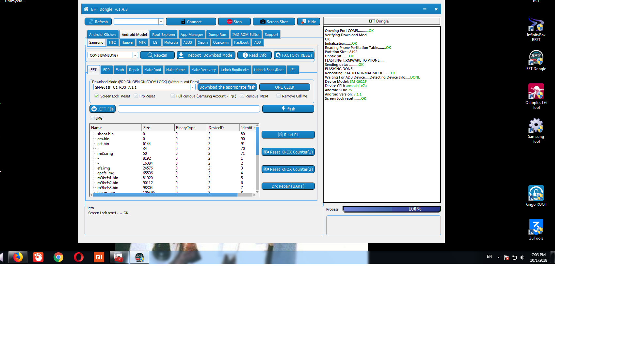Click the Stop button with red sign
The height and width of the screenshot is (352, 627).
(234, 22)
